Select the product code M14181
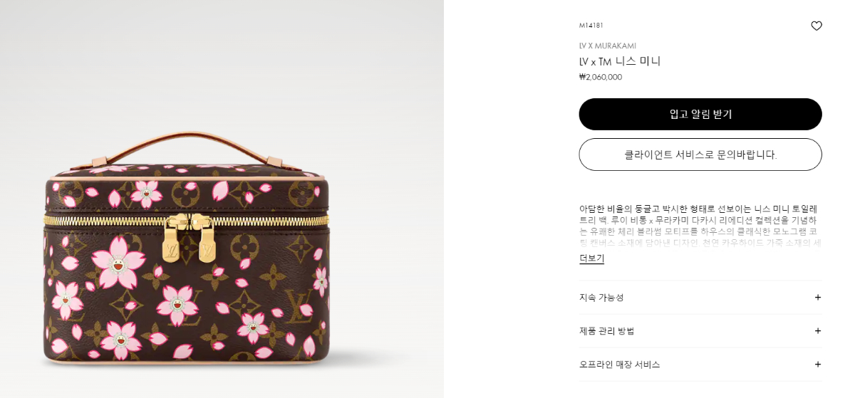The height and width of the screenshot is (398, 855). (x=591, y=26)
